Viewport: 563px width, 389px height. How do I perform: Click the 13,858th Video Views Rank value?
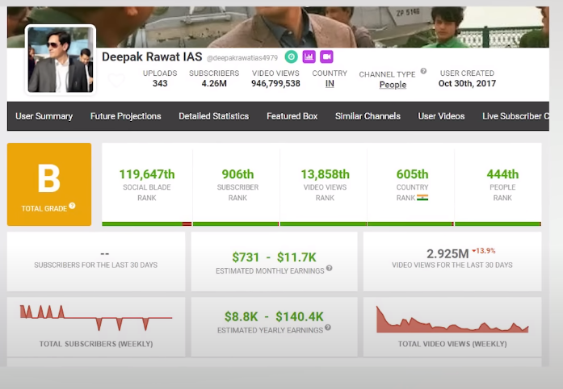click(x=325, y=174)
